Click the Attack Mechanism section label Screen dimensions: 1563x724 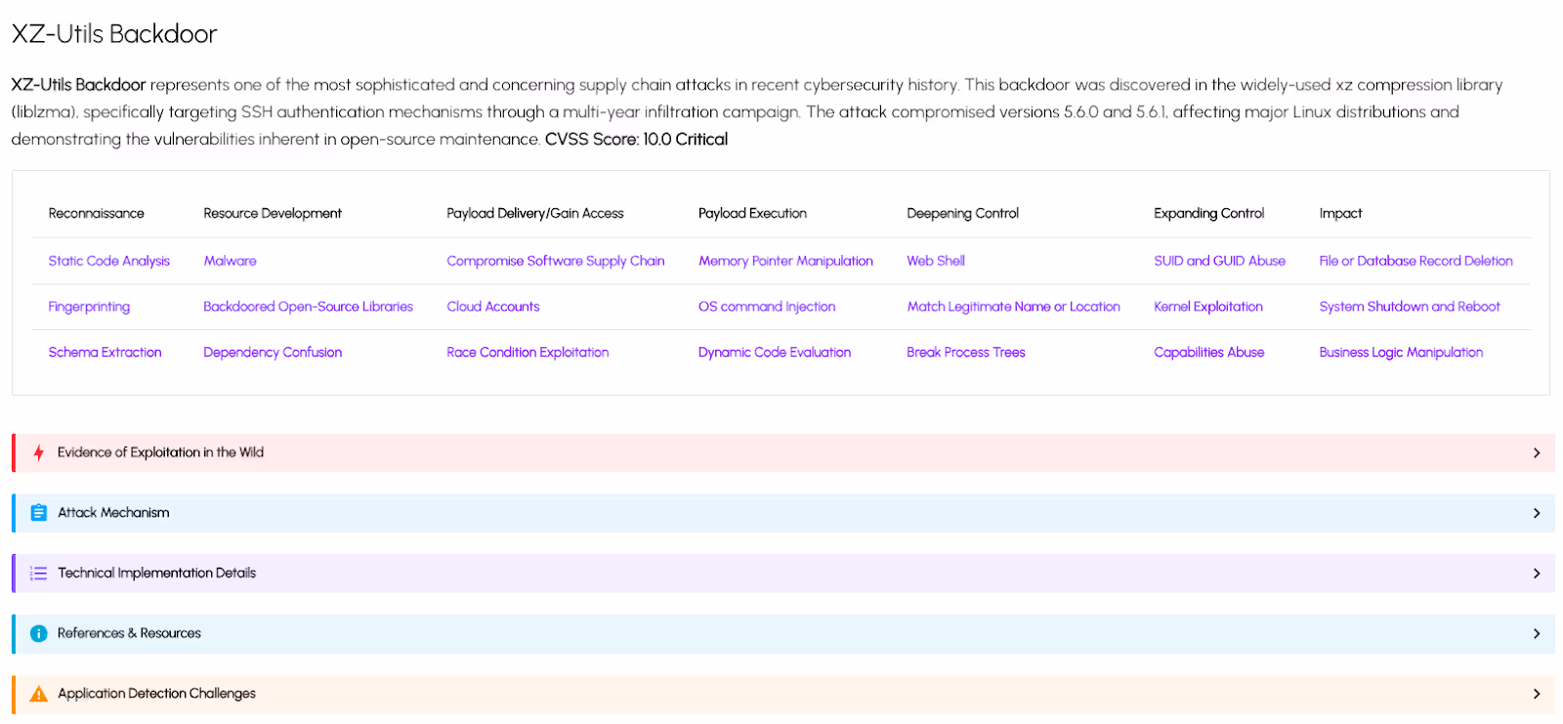coord(113,513)
